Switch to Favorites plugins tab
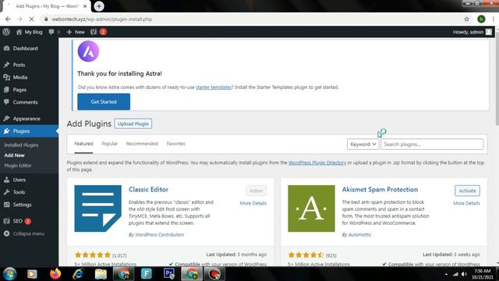The width and height of the screenshot is (499, 281). [x=176, y=144]
